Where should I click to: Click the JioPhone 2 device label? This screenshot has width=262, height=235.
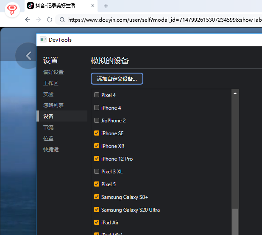pos(113,121)
